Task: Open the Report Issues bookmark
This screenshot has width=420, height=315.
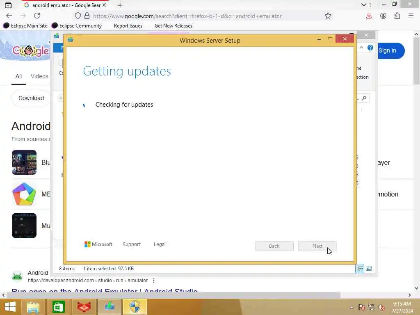Action: [x=128, y=26]
